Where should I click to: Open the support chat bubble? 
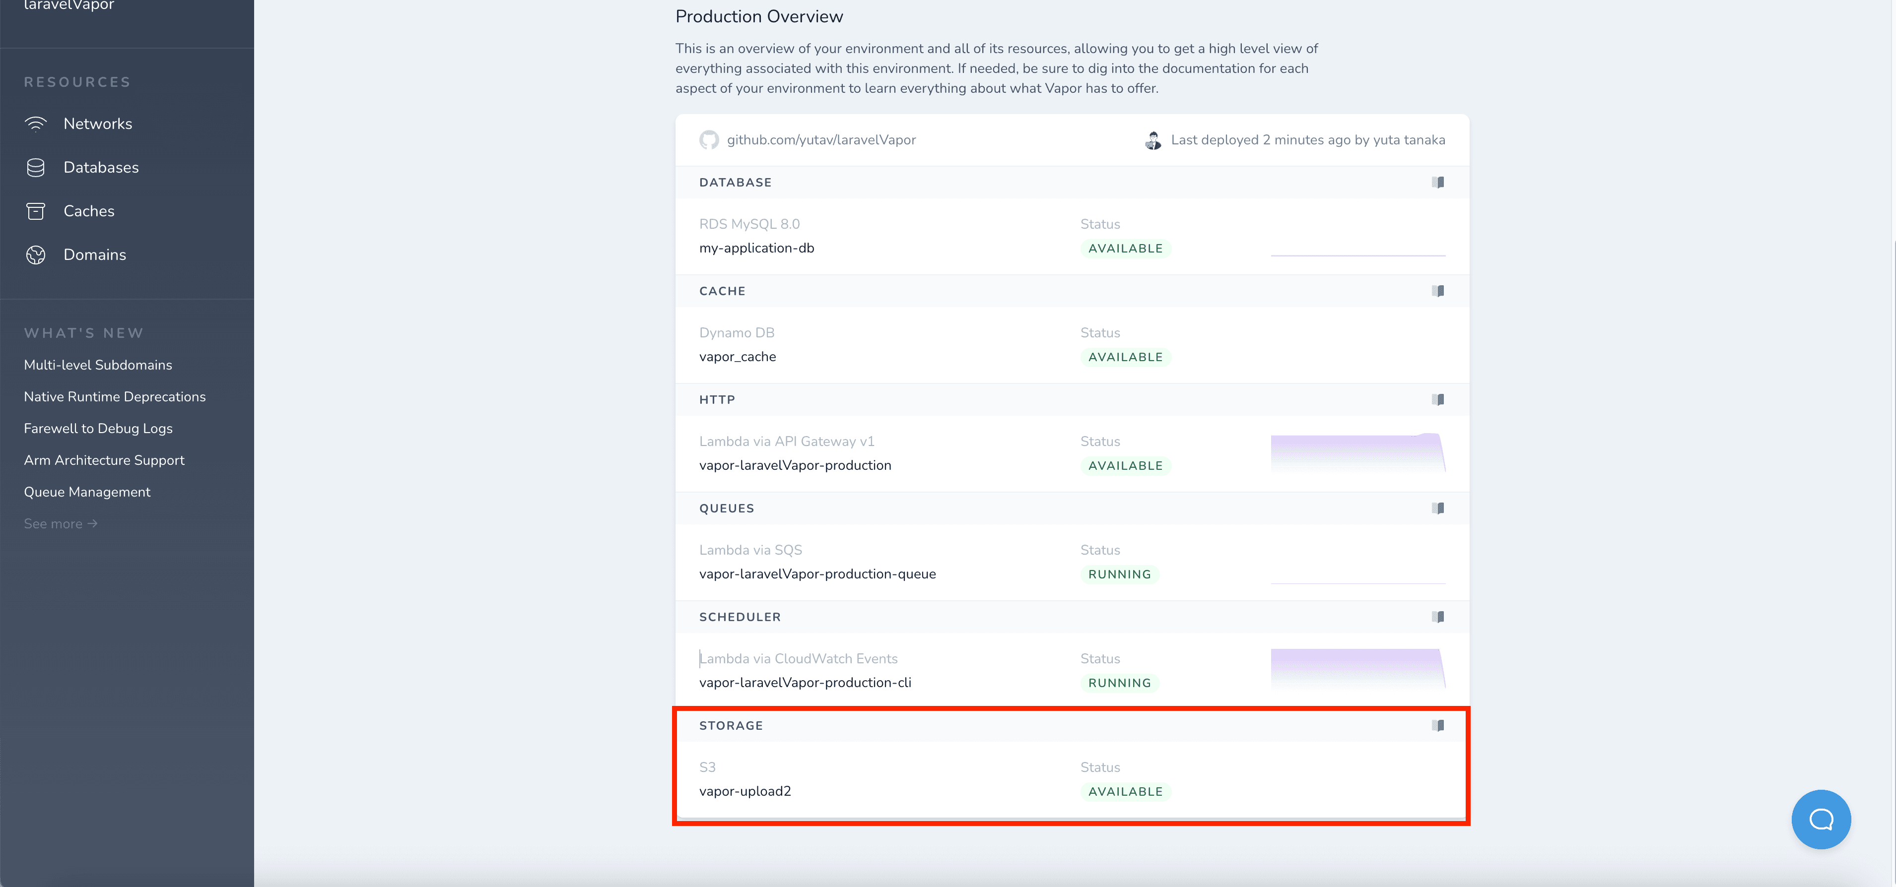[1821, 820]
